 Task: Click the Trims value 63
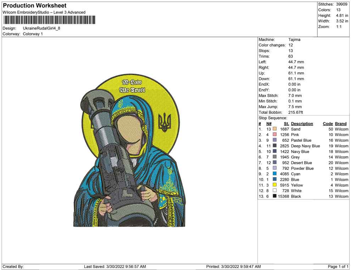(x=291, y=56)
